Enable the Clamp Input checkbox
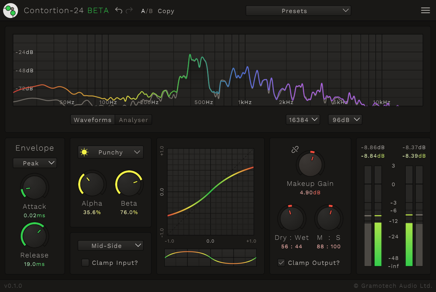 click(x=85, y=262)
